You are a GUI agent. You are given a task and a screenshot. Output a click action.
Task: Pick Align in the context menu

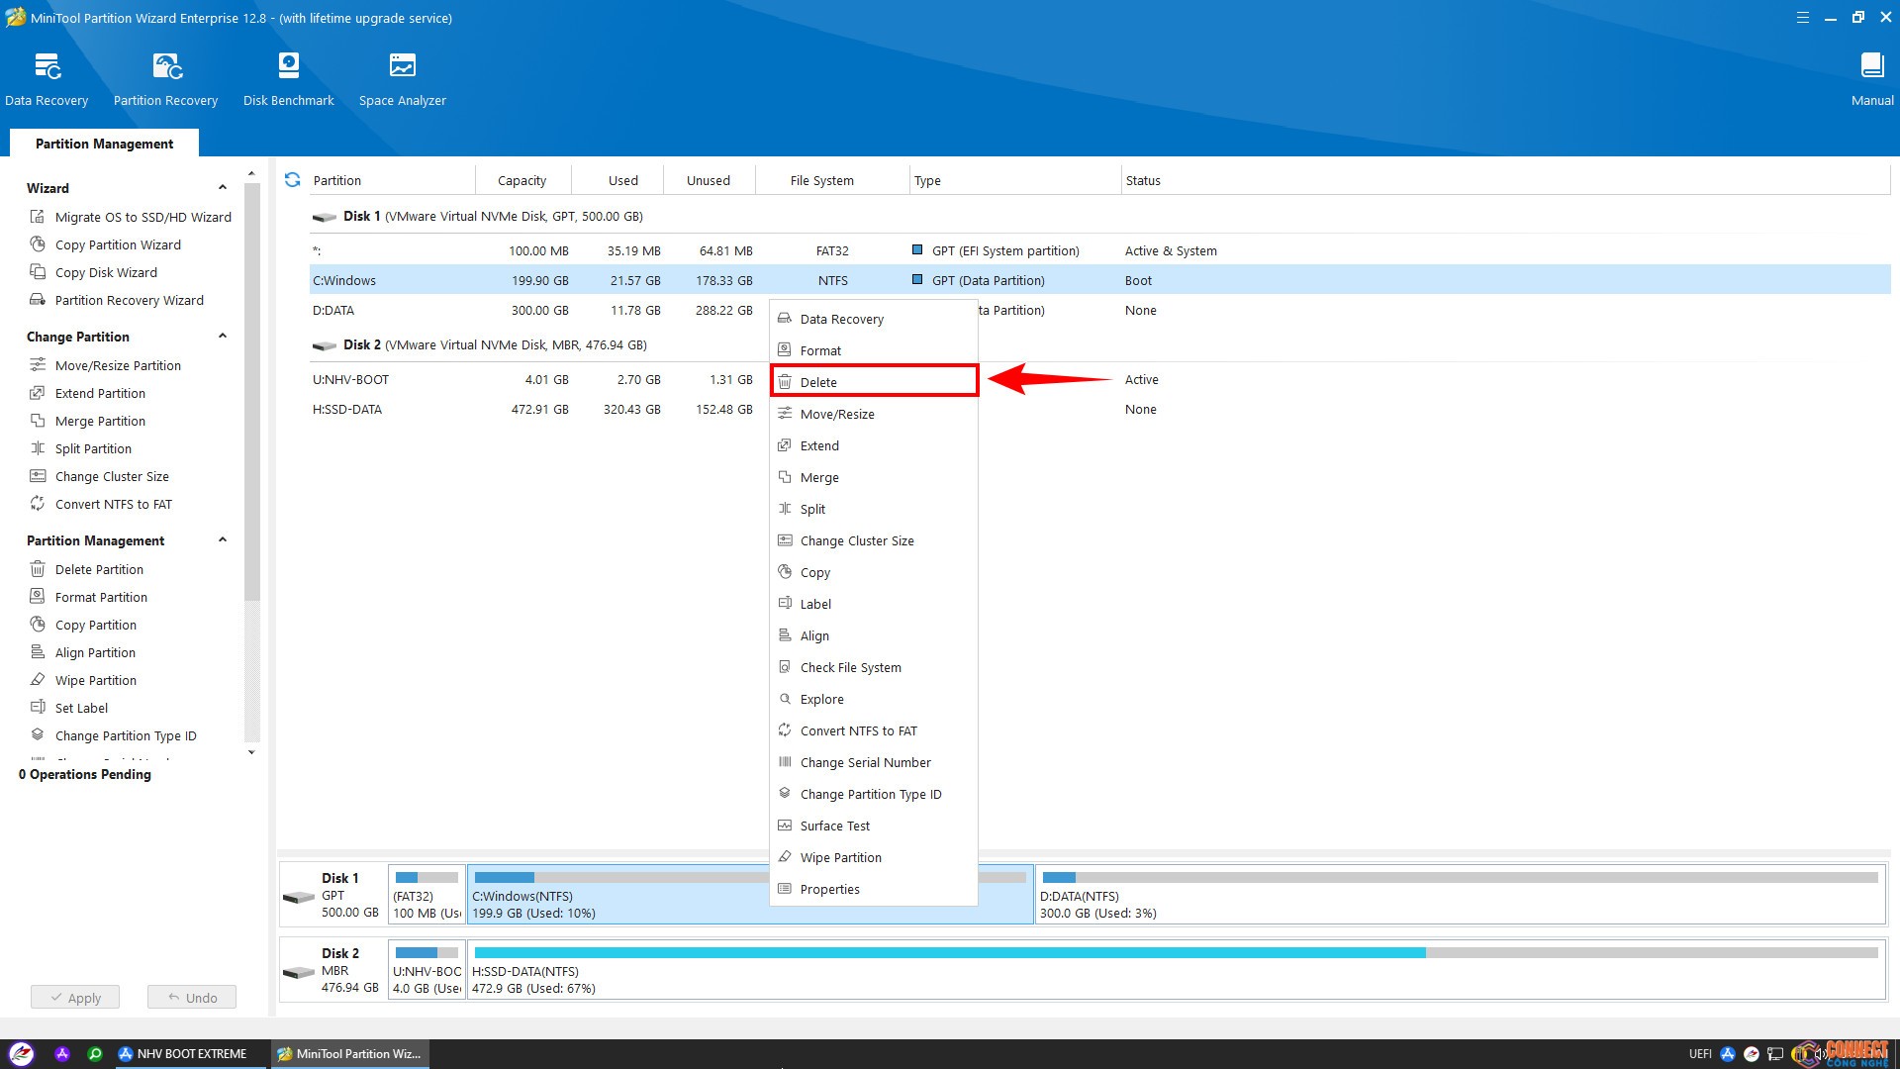click(x=874, y=635)
